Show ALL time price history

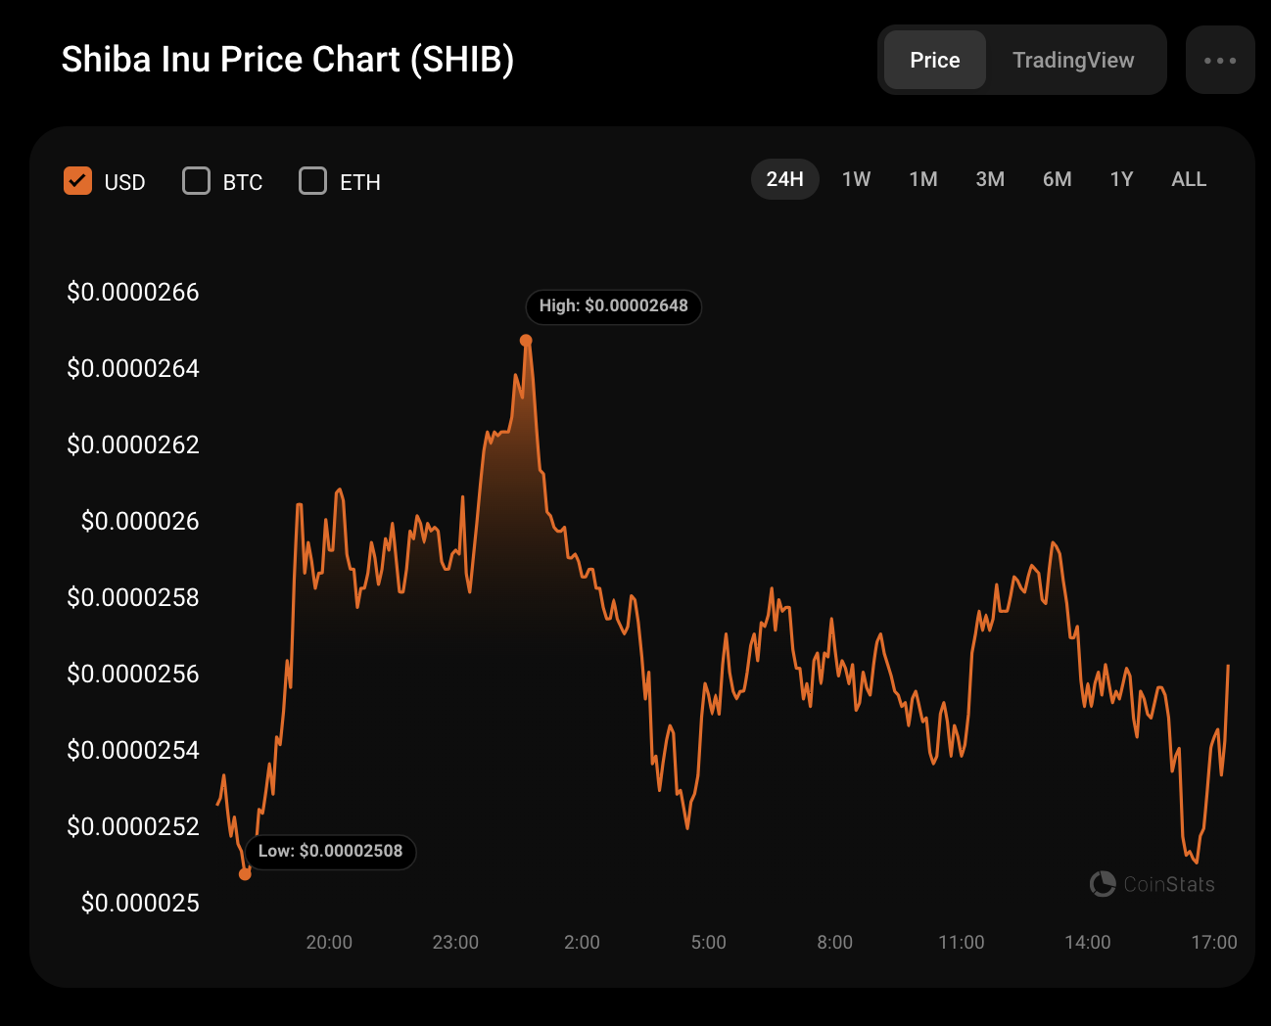coord(1189,179)
